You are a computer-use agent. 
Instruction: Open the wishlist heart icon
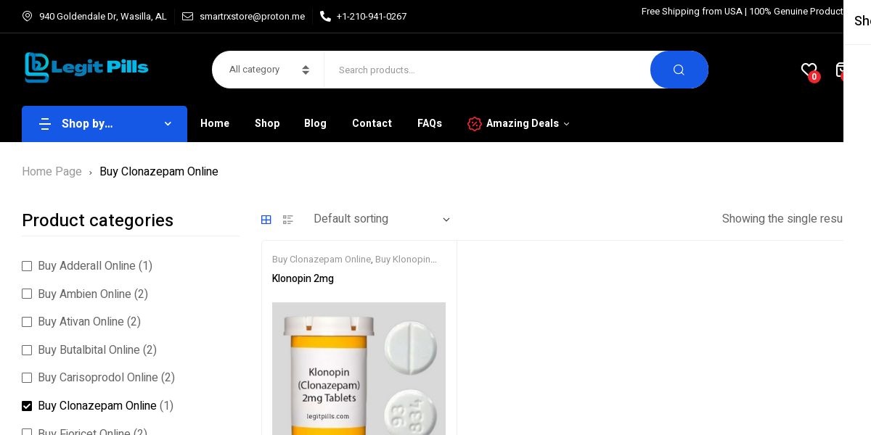809,70
